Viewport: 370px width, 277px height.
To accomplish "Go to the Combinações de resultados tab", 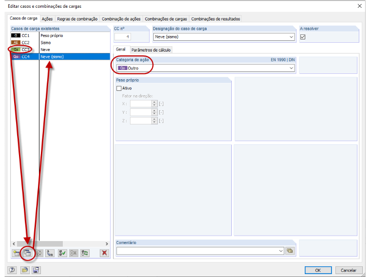I will click(x=216, y=19).
